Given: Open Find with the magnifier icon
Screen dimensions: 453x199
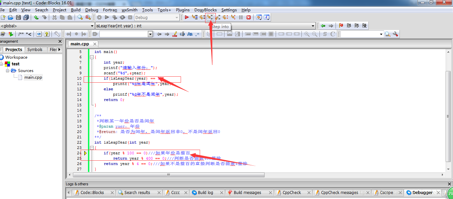Looking at the screenshot, I should coord(80,17).
